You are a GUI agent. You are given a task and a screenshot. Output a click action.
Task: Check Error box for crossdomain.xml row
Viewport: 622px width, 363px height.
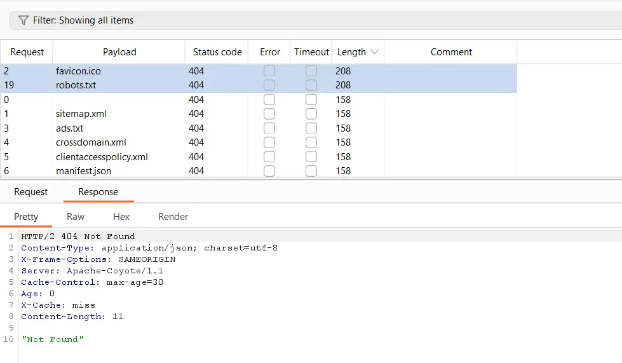pos(269,142)
